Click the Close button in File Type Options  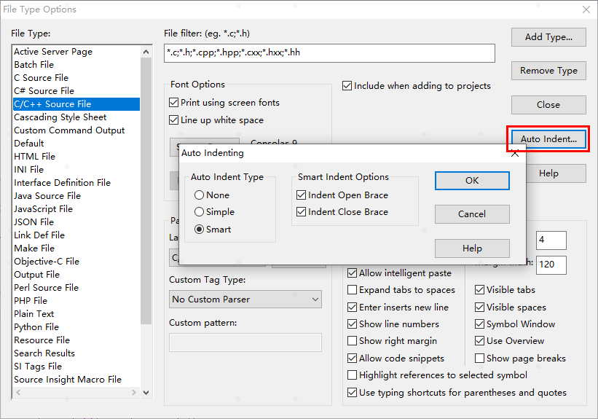[548, 105]
